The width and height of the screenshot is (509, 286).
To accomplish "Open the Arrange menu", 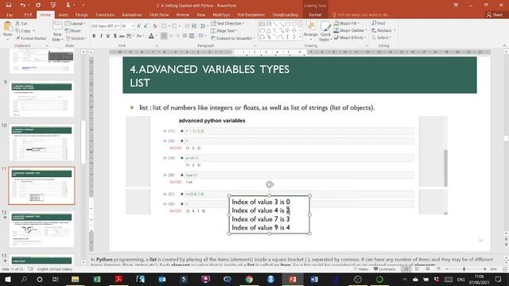I will click(x=311, y=30).
